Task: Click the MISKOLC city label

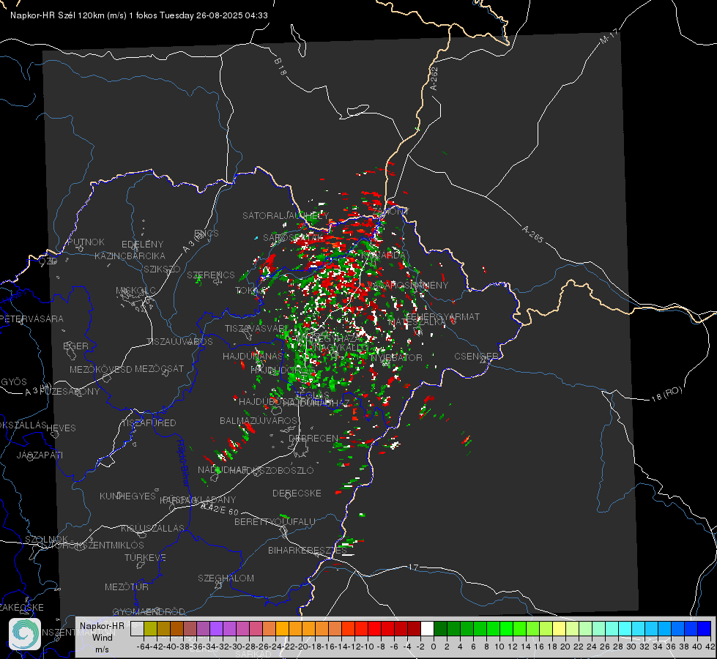Action: [x=135, y=291]
